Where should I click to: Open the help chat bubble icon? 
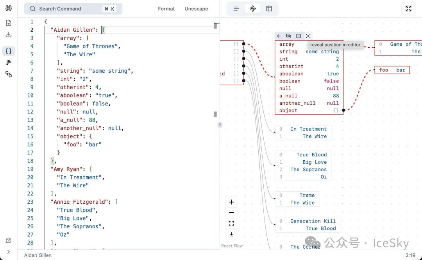[x=9, y=240]
